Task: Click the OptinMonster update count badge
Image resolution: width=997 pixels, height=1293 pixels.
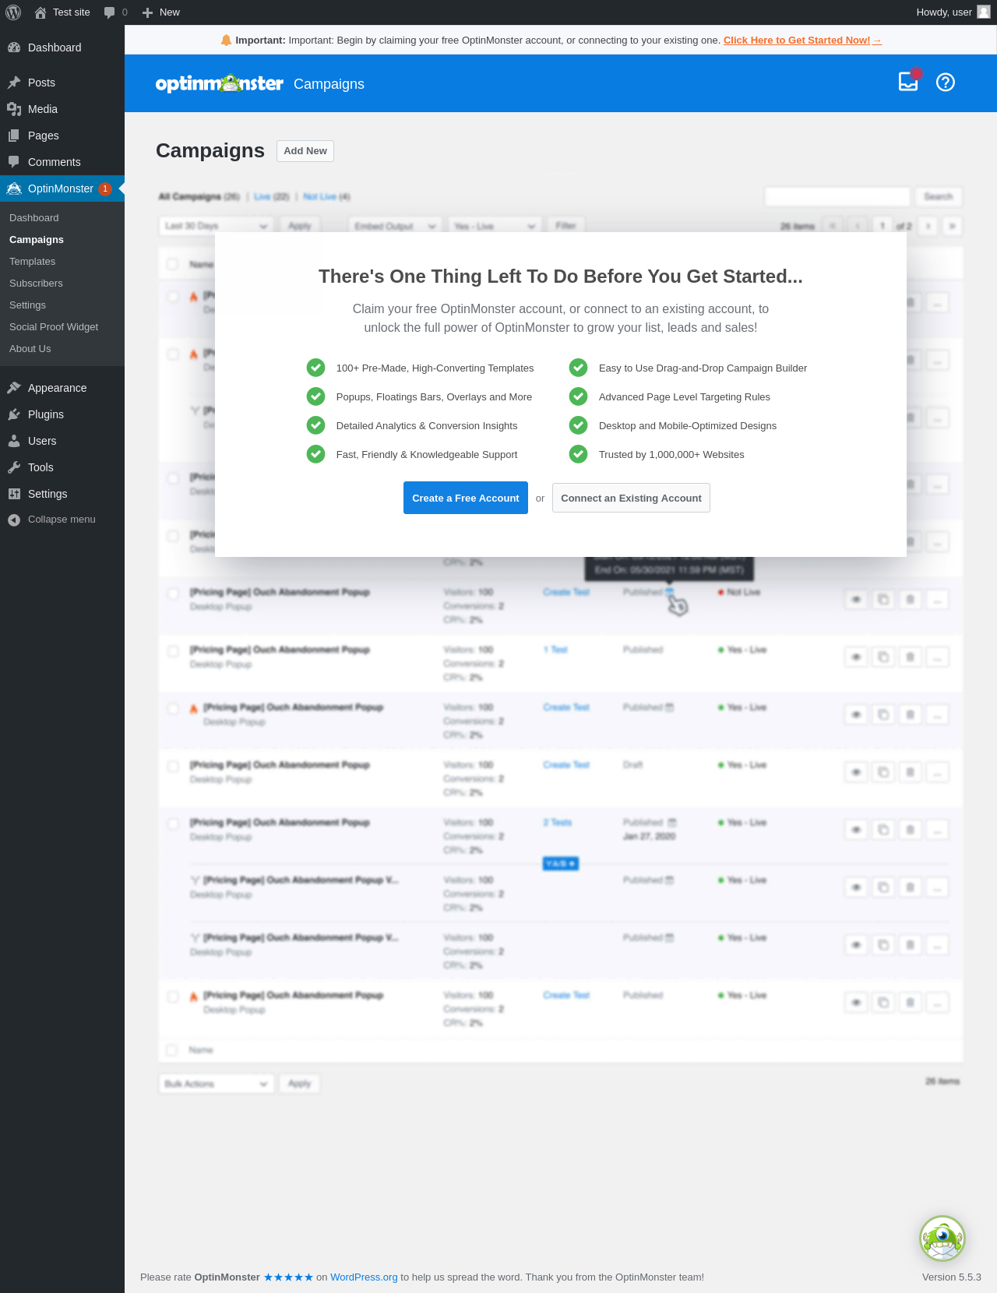Action: [x=105, y=188]
